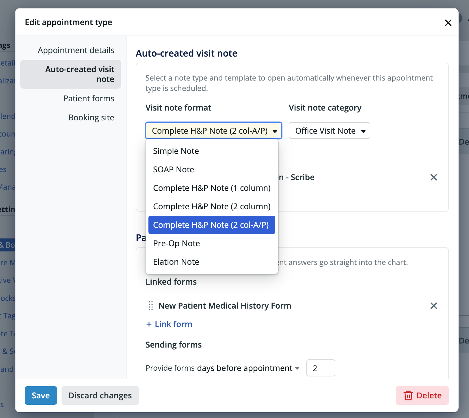Remove the Scribe template with its X icon
This screenshot has width=469, height=418.
click(x=433, y=177)
